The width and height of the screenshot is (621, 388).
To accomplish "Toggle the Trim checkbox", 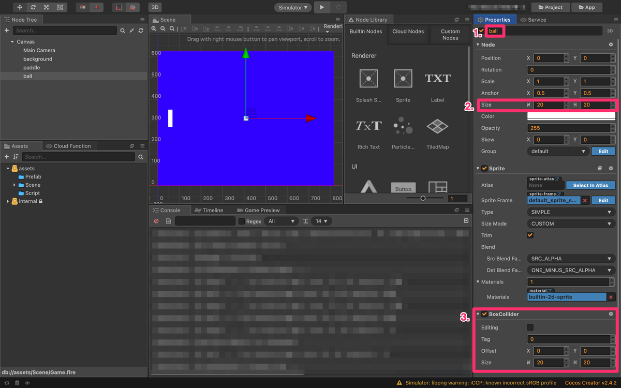I will point(530,235).
